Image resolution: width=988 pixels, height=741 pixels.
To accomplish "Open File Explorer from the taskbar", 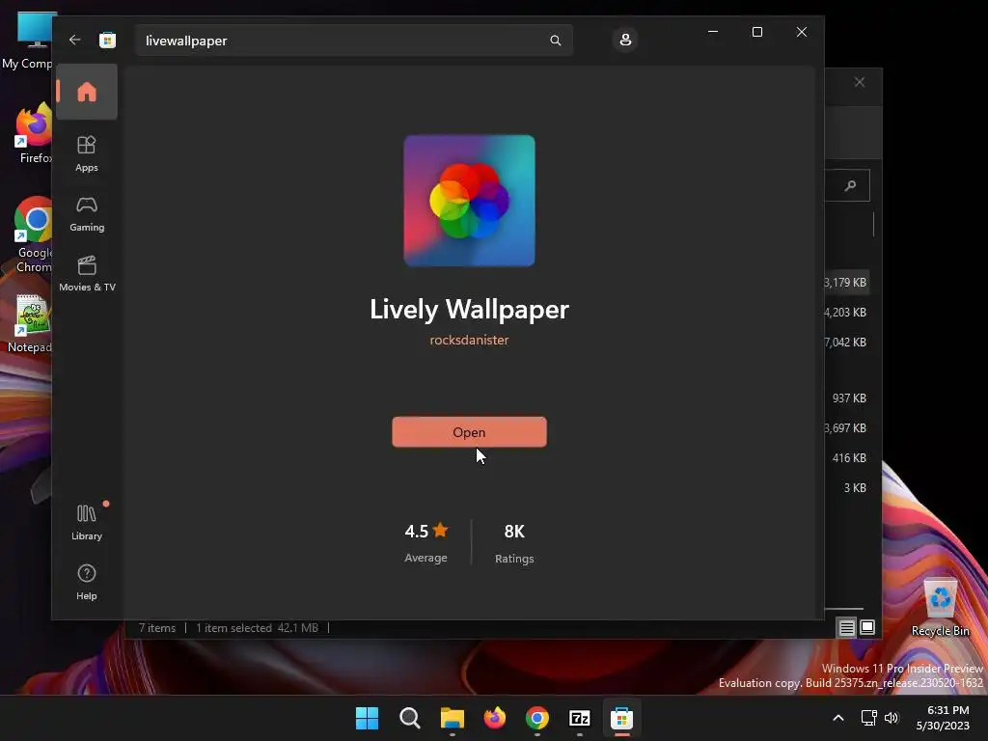I will (x=453, y=718).
